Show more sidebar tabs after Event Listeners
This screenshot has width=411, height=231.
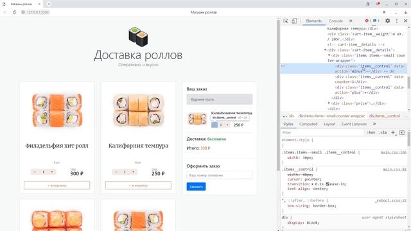[374, 124]
